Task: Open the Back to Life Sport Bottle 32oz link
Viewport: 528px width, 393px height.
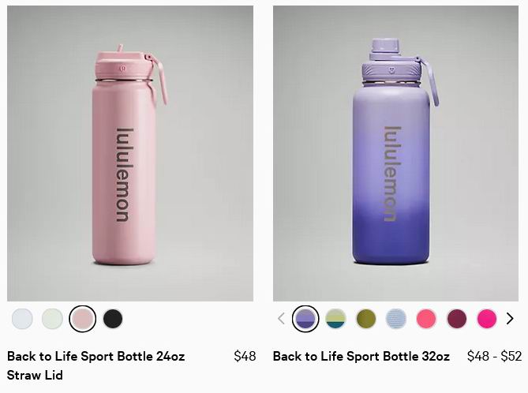Action: tap(361, 356)
